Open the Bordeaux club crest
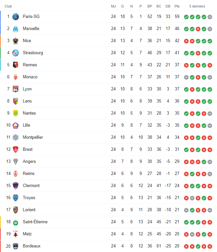 coord(16,246)
